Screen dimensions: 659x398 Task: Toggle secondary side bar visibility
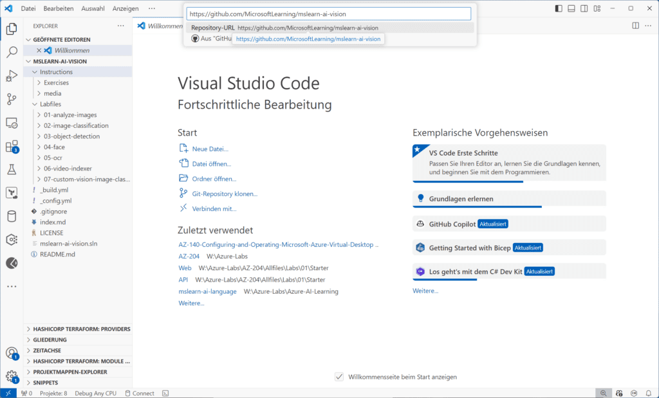[584, 8]
